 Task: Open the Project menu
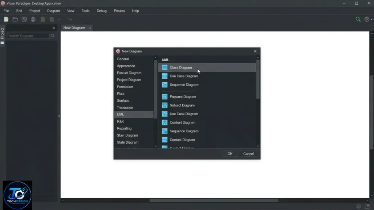(x=35, y=11)
